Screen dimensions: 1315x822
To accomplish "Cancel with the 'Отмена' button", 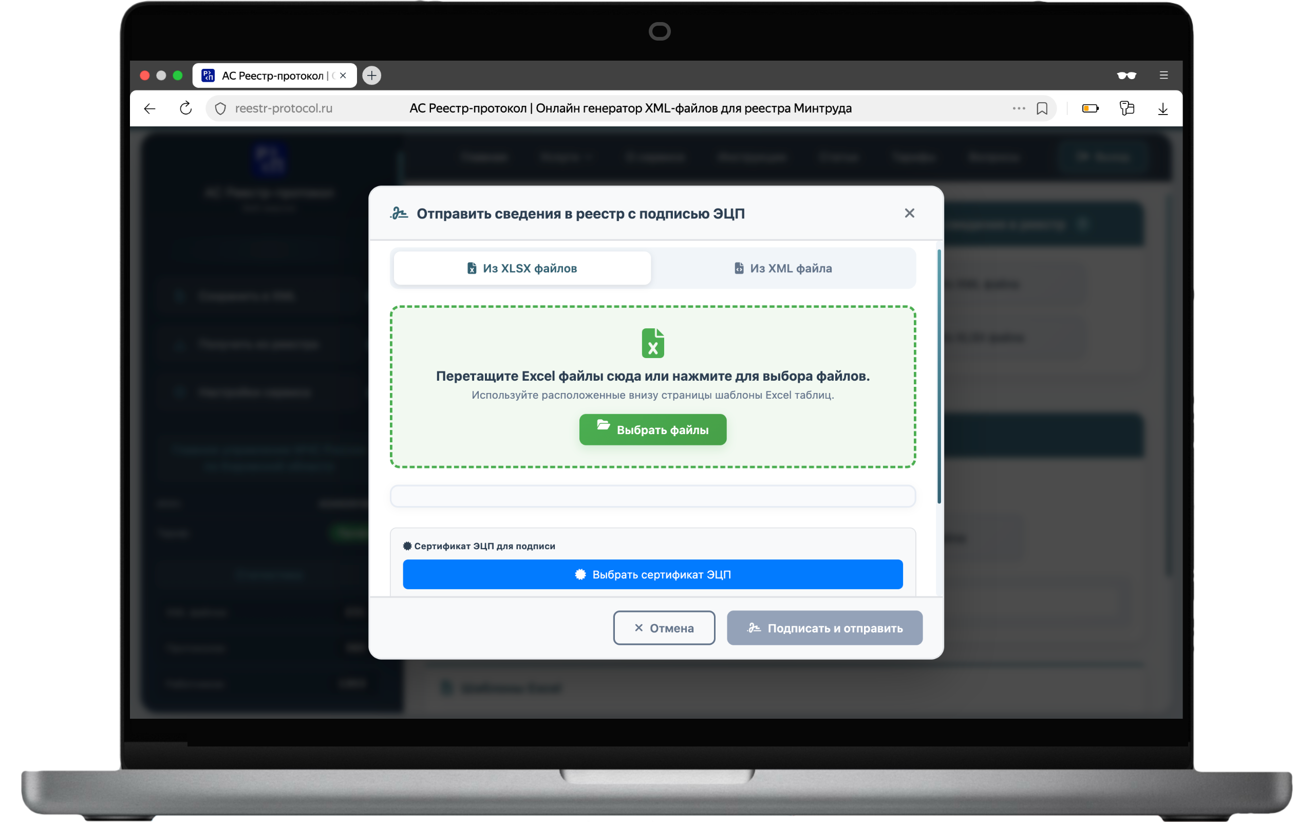I will (664, 628).
